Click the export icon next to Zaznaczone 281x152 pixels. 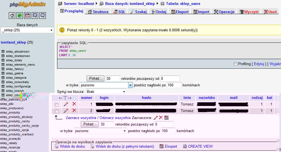[167, 118]
